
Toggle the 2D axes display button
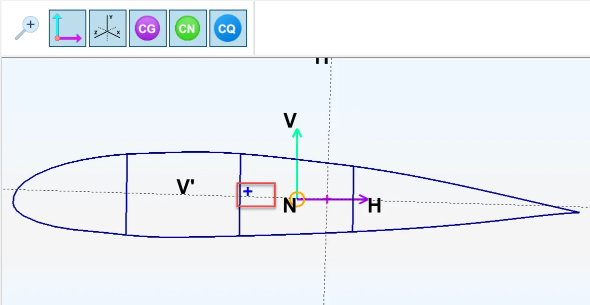point(67,28)
